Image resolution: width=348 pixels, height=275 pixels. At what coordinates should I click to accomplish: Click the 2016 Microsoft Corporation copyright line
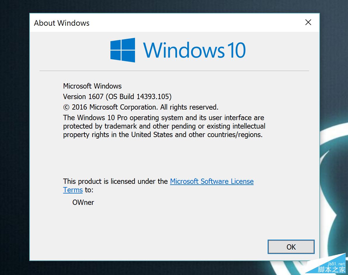[141, 107]
